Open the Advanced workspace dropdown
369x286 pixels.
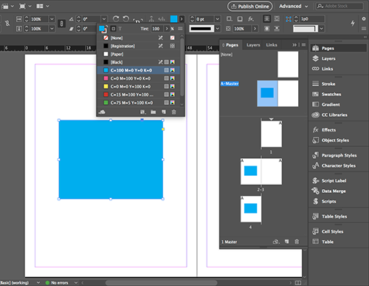294,6
